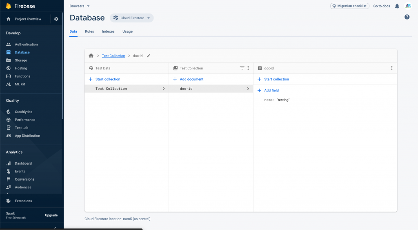
Task: Click the Spark plan label
Action: (x=10, y=214)
